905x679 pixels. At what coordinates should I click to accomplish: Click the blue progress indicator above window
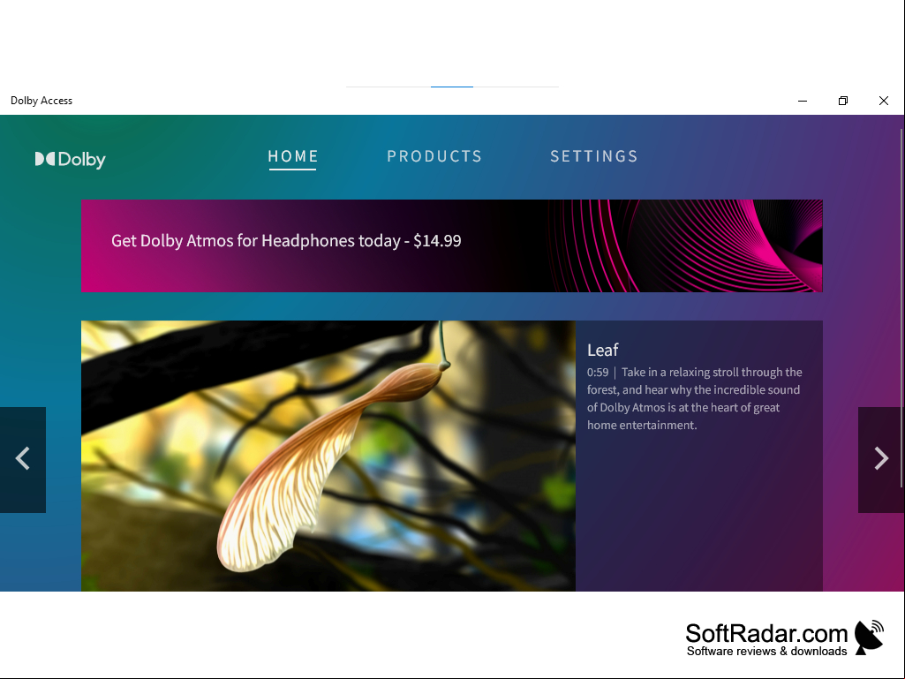point(452,87)
